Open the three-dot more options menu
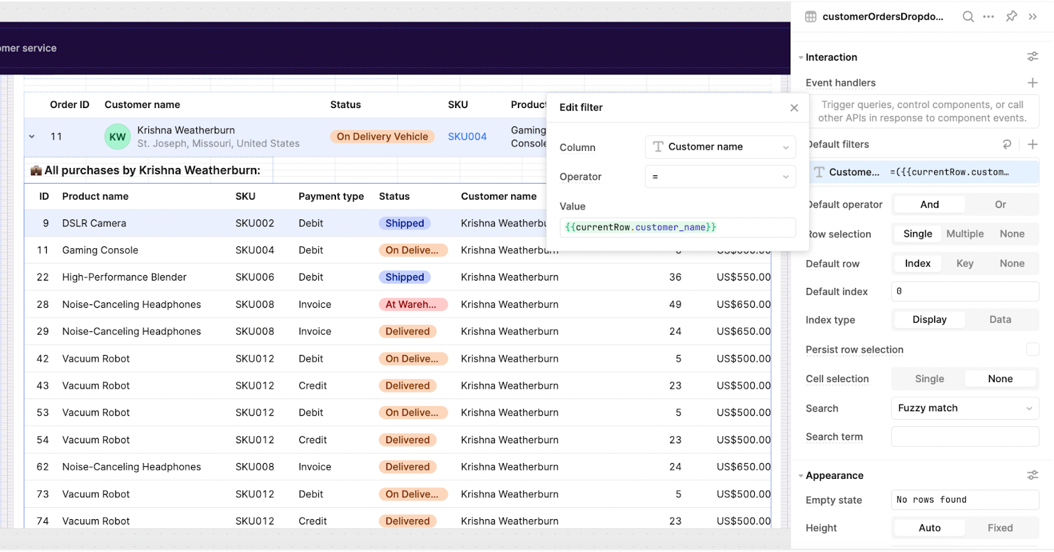1054x552 pixels. click(x=989, y=16)
